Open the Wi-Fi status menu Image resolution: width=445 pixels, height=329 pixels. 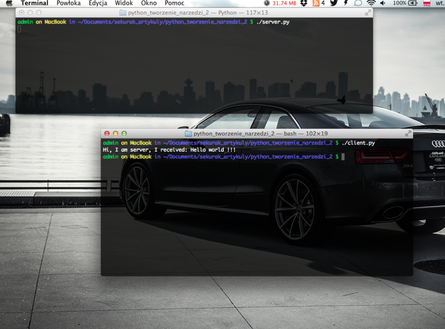click(371, 3)
